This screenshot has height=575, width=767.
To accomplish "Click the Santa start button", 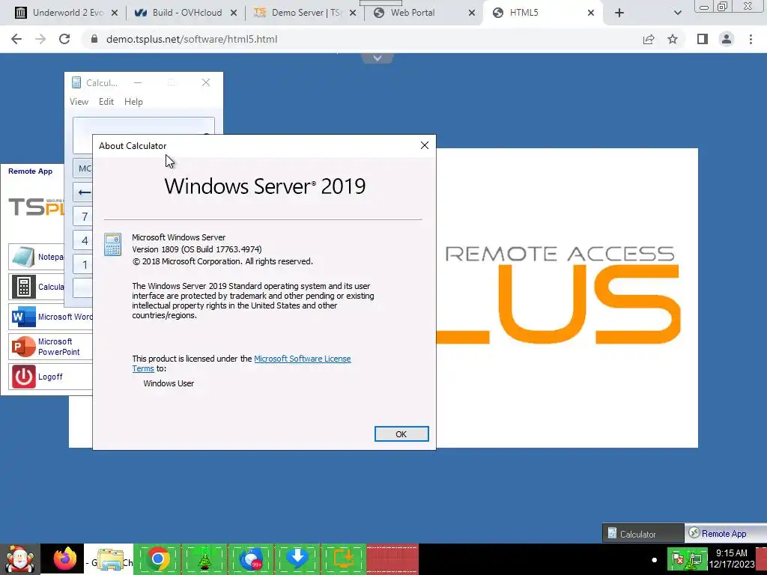I will point(19,559).
